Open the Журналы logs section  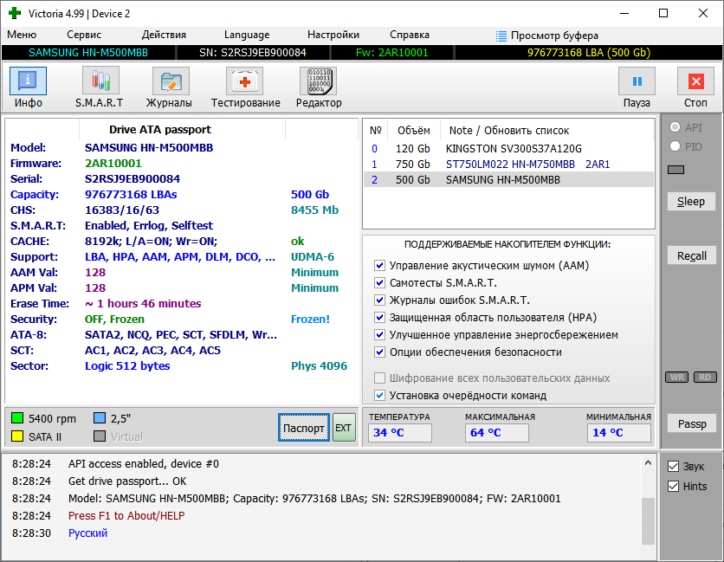[170, 87]
